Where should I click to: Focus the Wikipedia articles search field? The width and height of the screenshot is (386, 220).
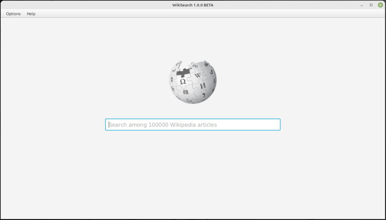[193, 125]
